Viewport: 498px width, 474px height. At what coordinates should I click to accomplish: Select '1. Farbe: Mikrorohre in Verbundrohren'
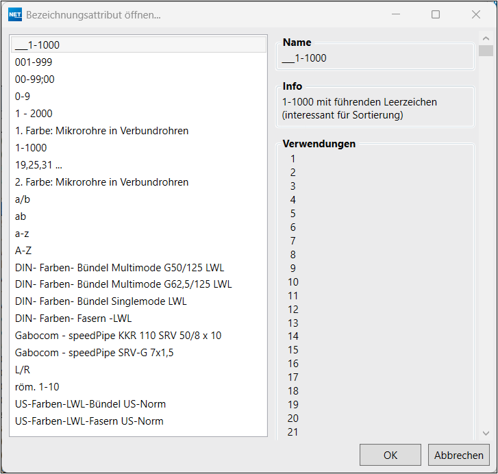point(138,130)
